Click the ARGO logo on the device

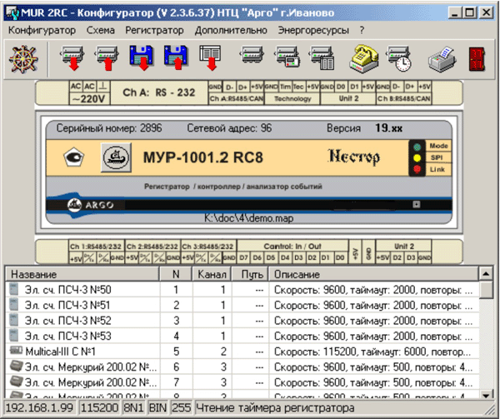pos(91,205)
